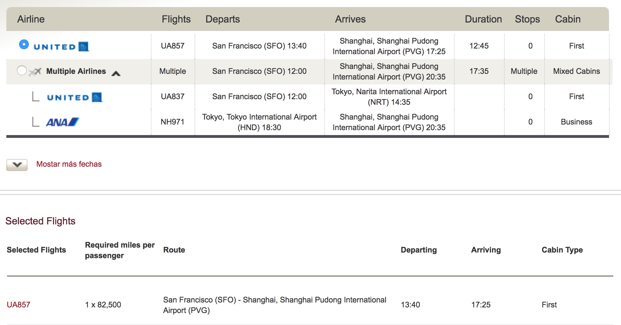621x325 pixels.
Task: Click the United logo for UA837 segment
Action: (x=75, y=97)
